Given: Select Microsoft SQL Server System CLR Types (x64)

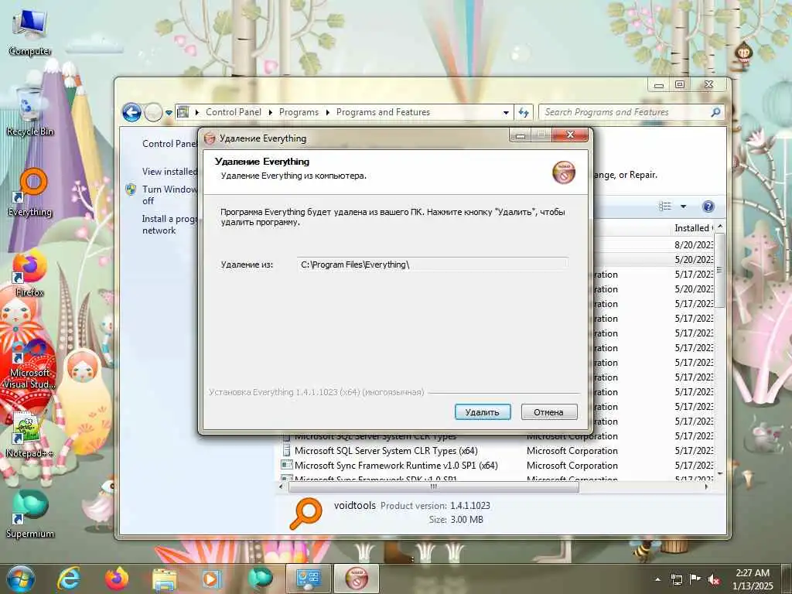Looking at the screenshot, I should tap(386, 451).
